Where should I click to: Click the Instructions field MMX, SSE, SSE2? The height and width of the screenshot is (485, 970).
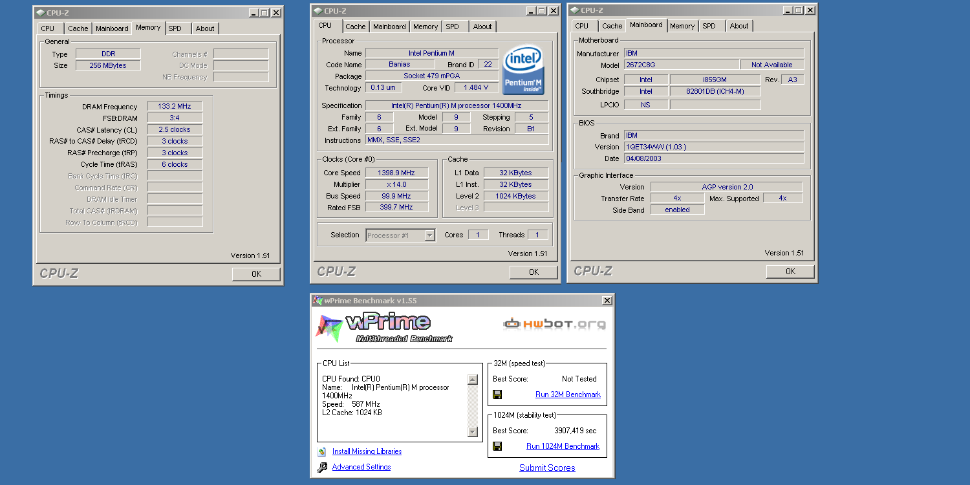[457, 140]
